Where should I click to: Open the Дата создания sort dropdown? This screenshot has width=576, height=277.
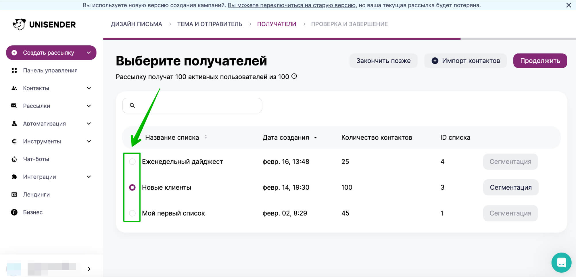[x=316, y=138]
